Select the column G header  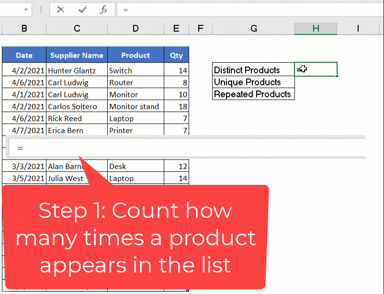[253, 29]
